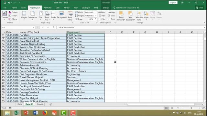
Task: Click cell 'Travel Planner Gujarat'
Action: 42,77
